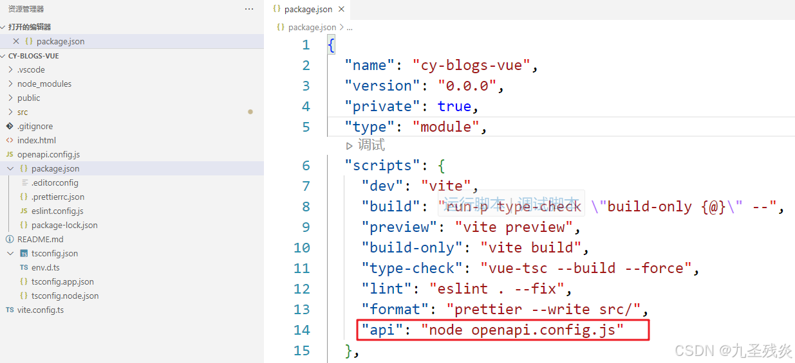Expand the node_modules folder
The height and width of the screenshot is (363, 795).
pyautogui.click(x=10, y=84)
